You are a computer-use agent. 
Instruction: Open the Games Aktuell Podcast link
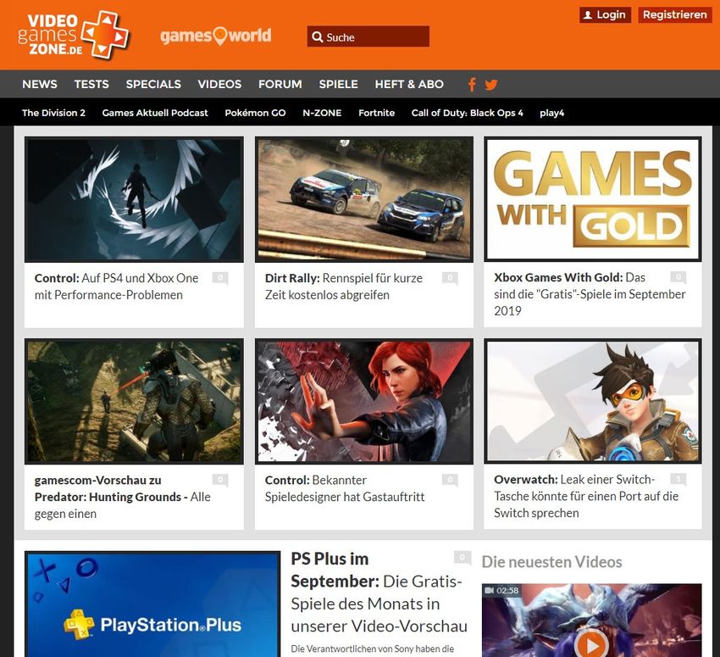point(155,113)
